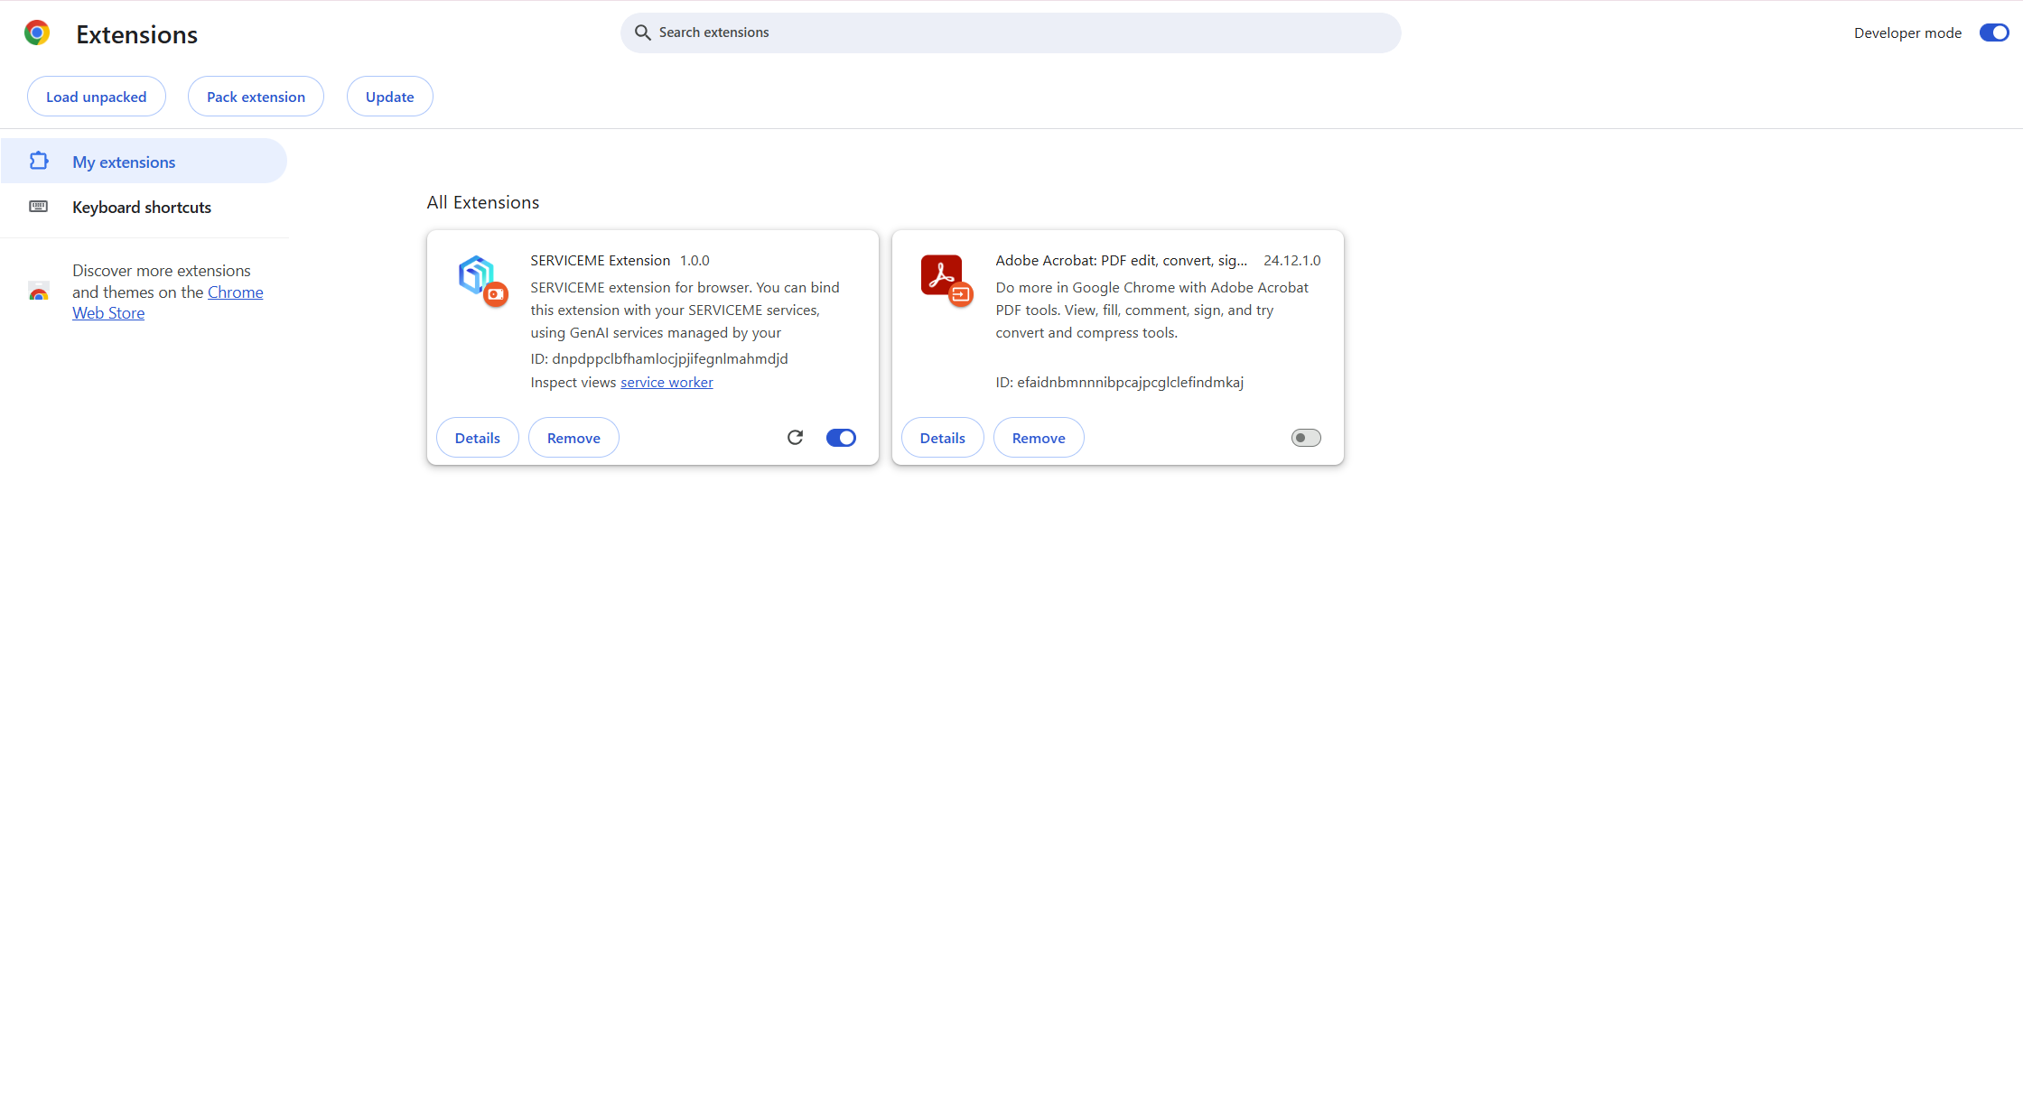Click the search magnifier icon
2023x1112 pixels.
[x=642, y=32]
